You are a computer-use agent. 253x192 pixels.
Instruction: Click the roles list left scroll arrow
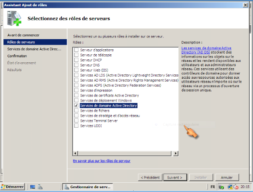[75, 153]
